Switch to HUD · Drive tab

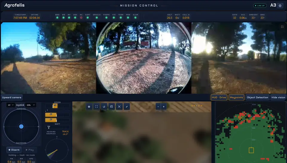click(219, 97)
